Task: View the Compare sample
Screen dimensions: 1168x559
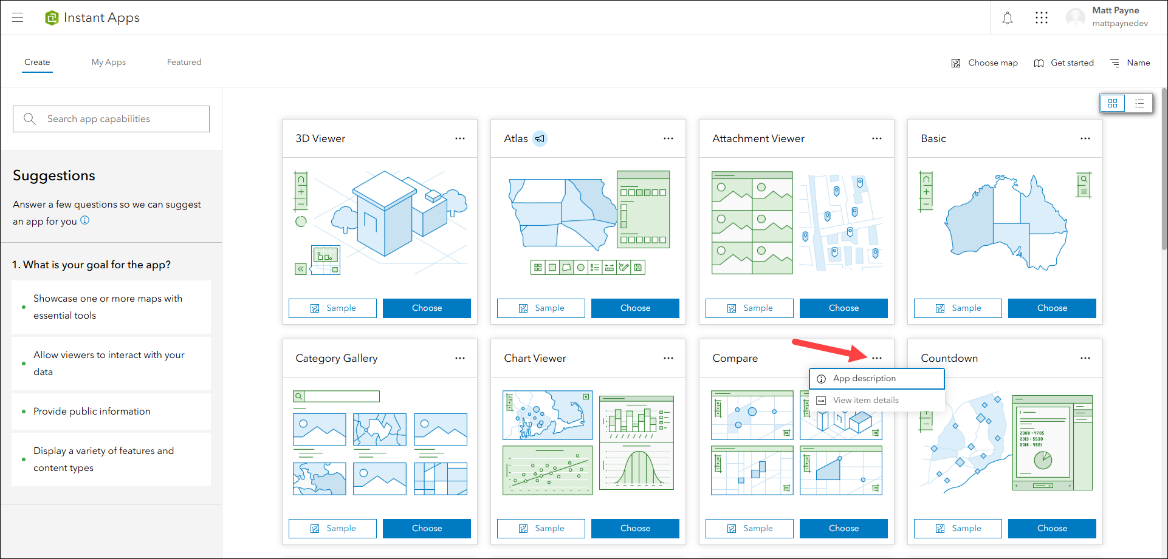Action: [x=749, y=529]
